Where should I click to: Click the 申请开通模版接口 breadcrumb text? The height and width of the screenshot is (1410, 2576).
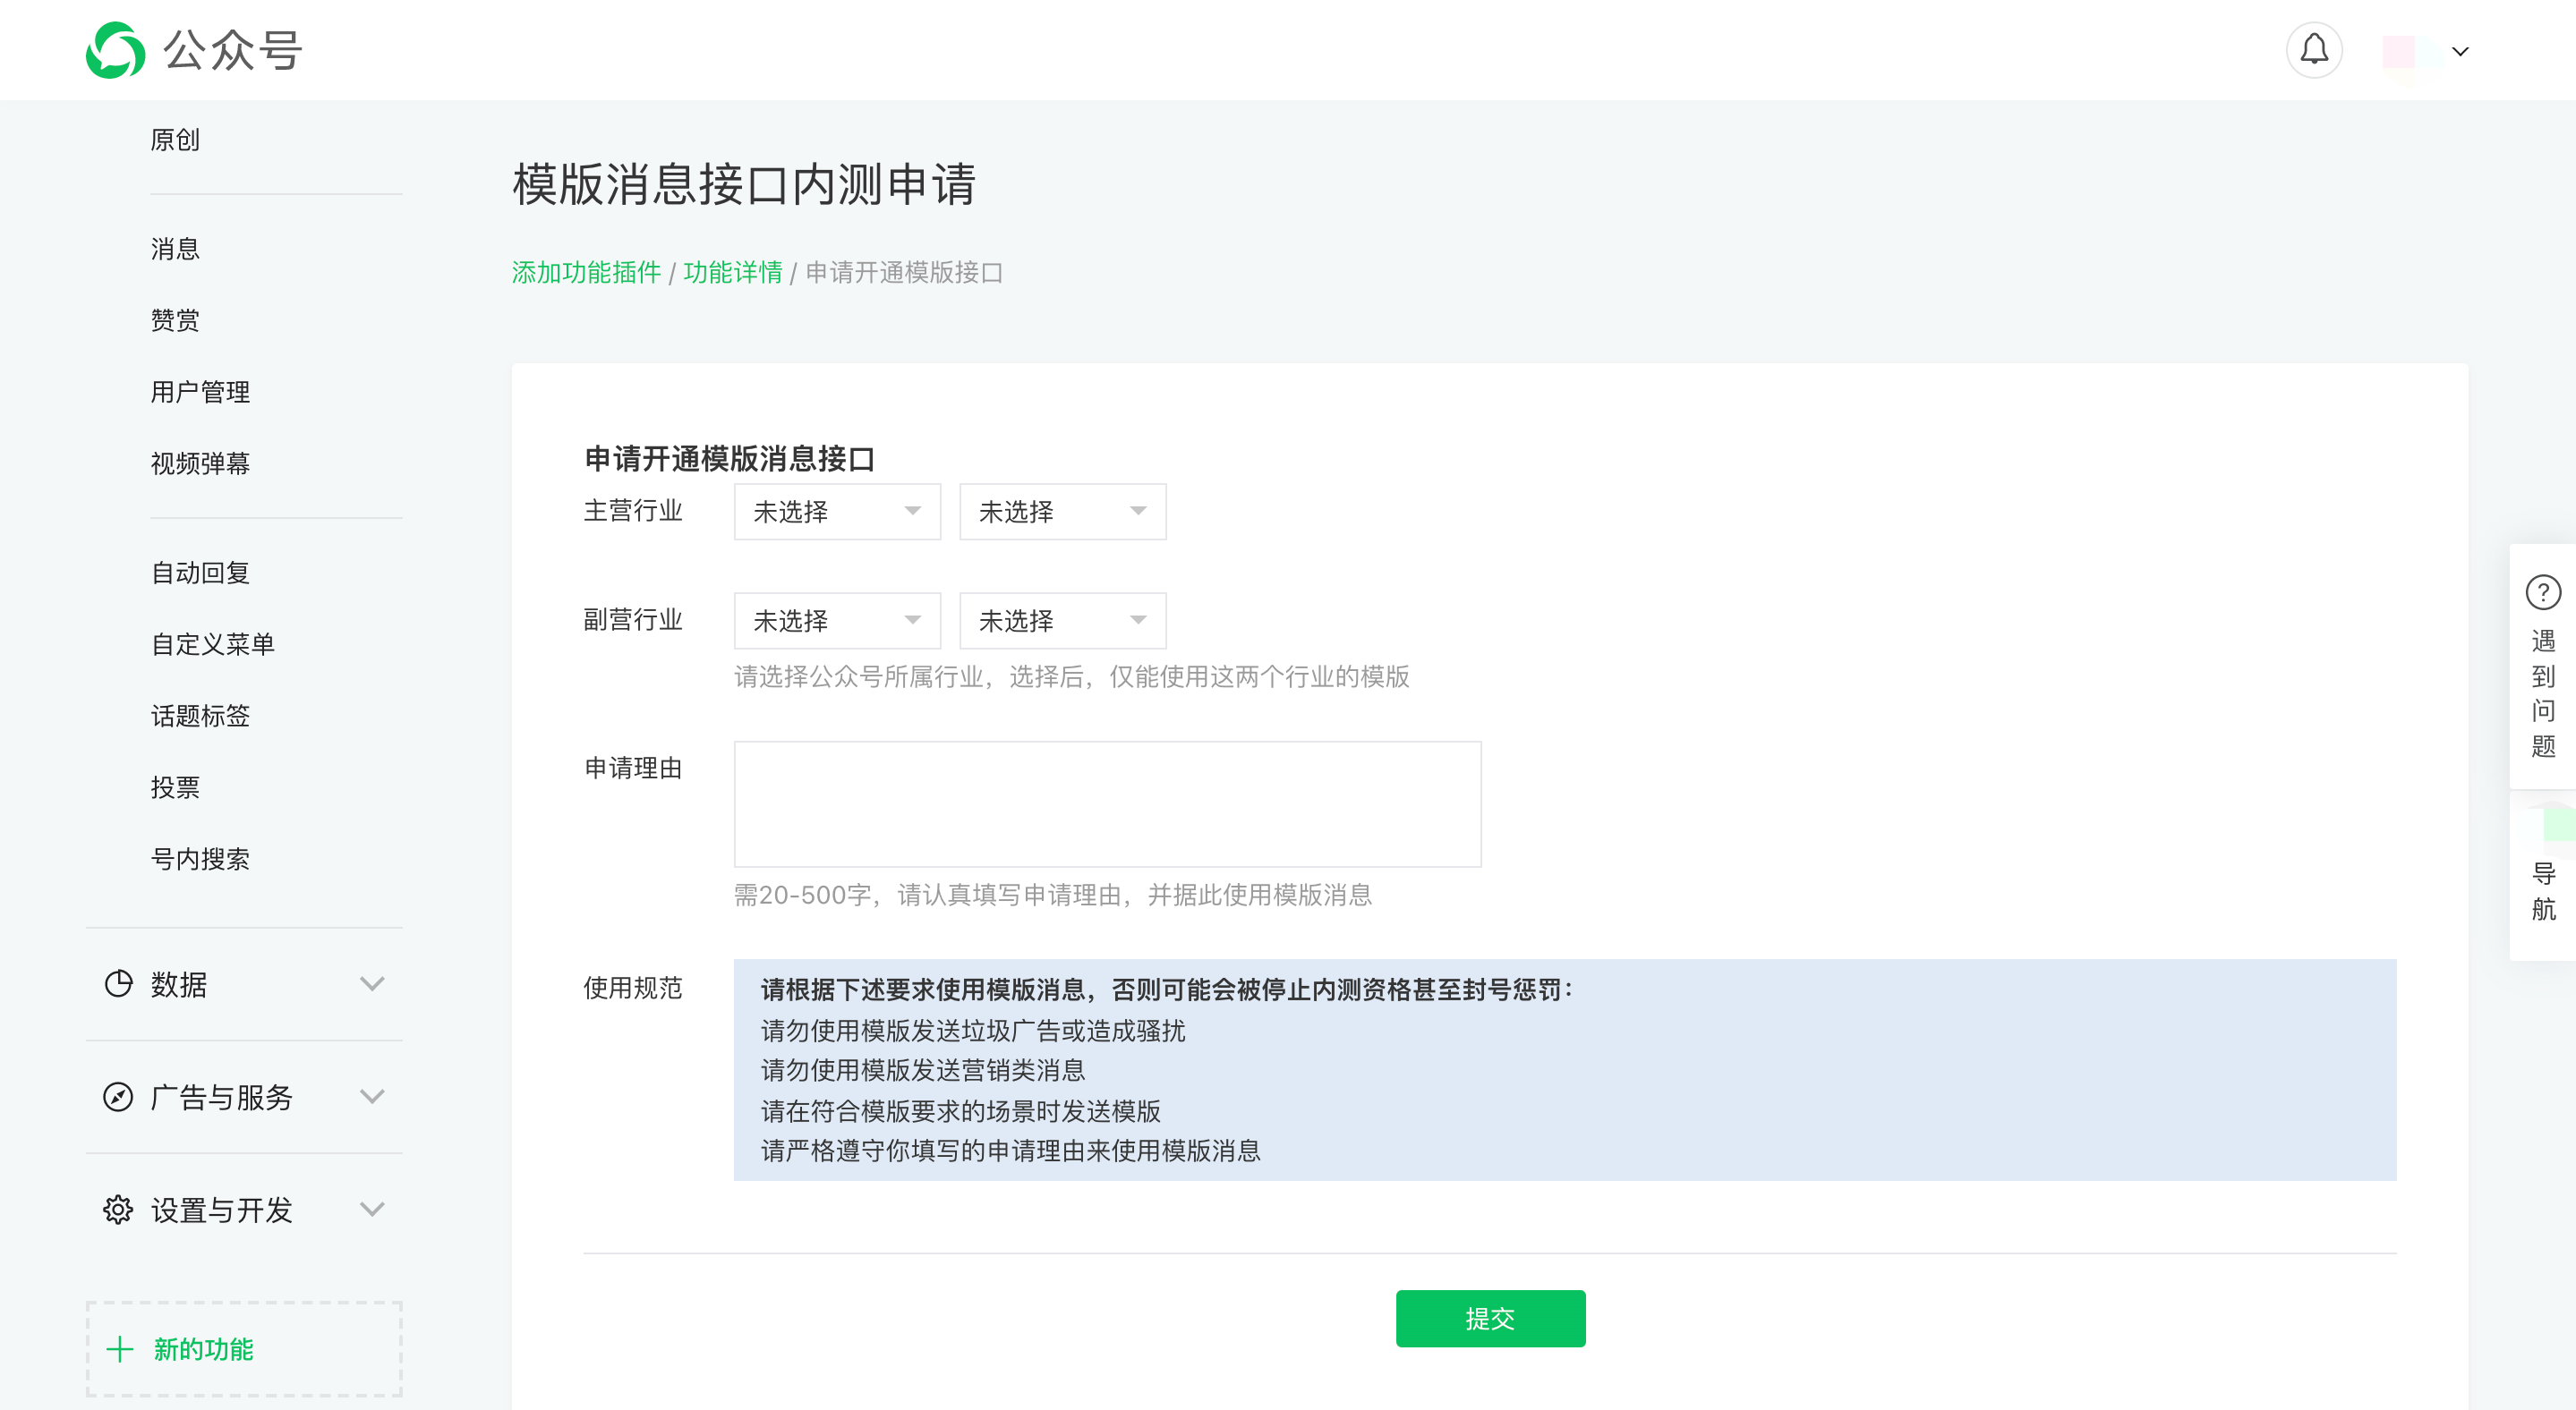(x=904, y=273)
